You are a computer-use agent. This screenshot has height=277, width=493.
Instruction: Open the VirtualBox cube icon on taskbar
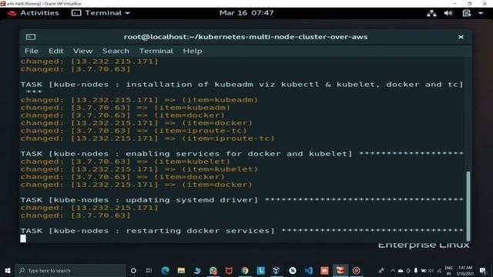click(x=277, y=270)
